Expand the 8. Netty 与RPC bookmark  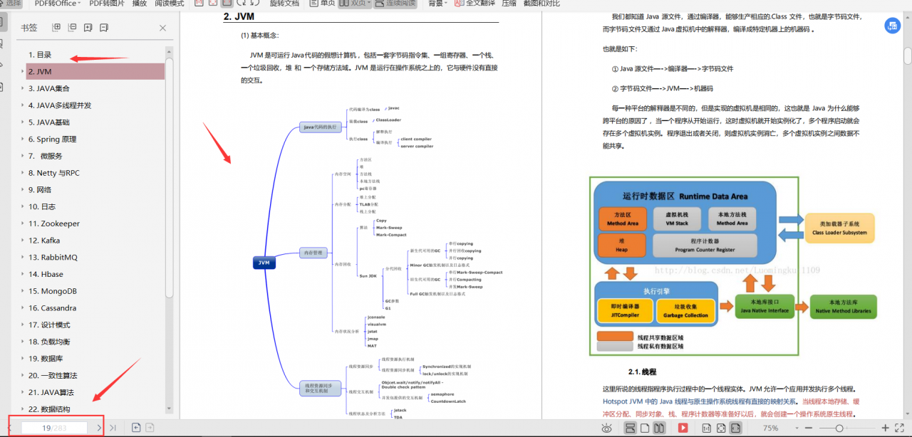[x=23, y=173]
